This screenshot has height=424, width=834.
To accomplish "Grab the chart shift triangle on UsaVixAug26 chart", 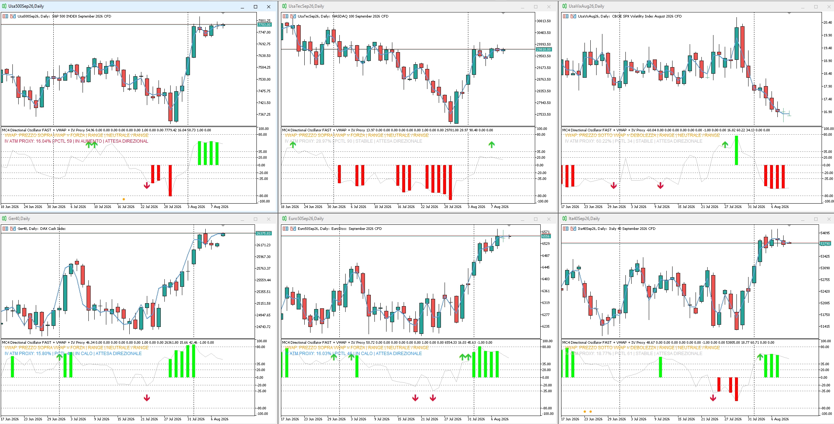I will pyautogui.click(x=789, y=14).
